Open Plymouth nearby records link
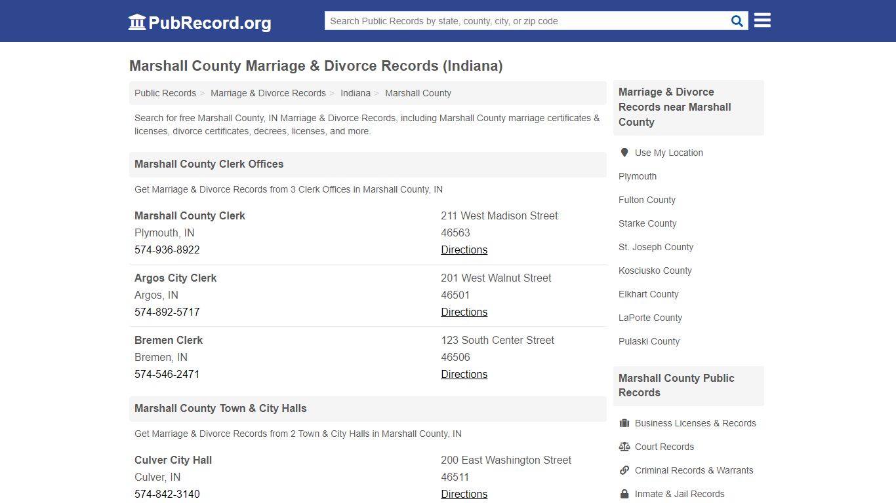The width and height of the screenshot is (896, 503). click(x=638, y=176)
